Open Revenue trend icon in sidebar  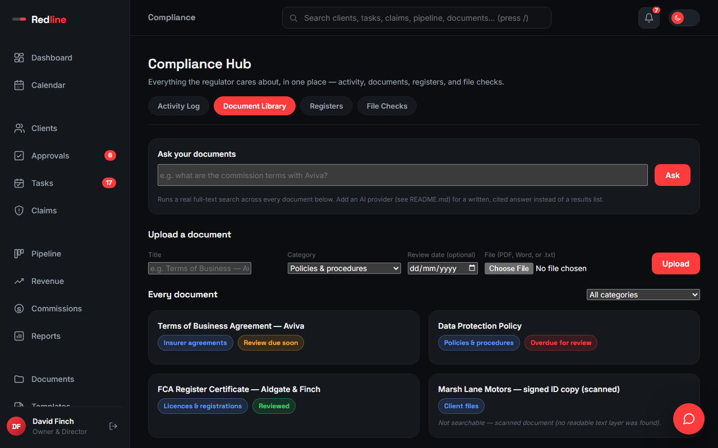19,281
